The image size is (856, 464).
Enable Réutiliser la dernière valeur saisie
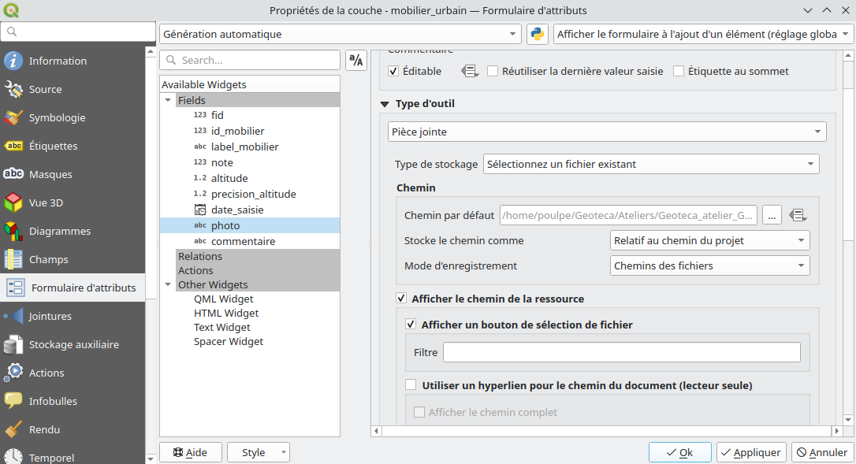[x=493, y=71]
